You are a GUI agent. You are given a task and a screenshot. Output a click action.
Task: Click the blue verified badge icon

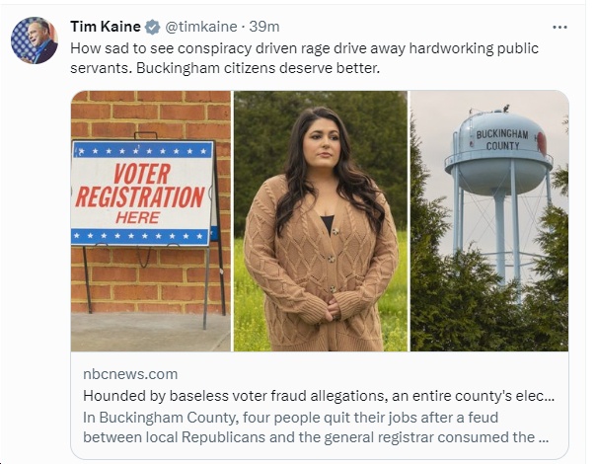[x=152, y=27]
